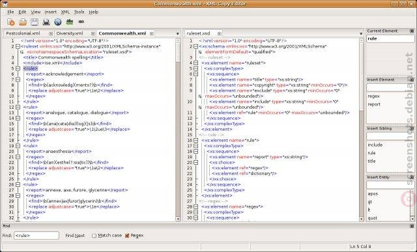Click the Ln 5 Col 9 status entry
Image resolution: width=417 pixels, height=252 pixels.
pos(360,247)
